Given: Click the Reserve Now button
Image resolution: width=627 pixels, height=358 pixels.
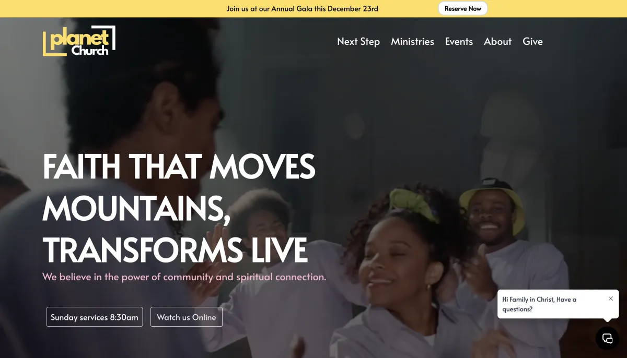Looking at the screenshot, I should coord(462,8).
